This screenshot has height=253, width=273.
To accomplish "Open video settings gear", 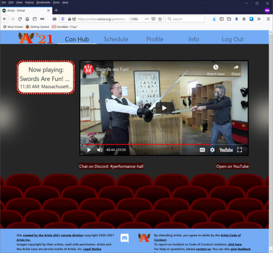I will pos(212,150).
